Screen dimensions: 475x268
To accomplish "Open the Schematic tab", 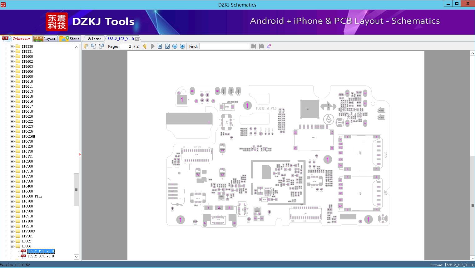I will point(16,38).
